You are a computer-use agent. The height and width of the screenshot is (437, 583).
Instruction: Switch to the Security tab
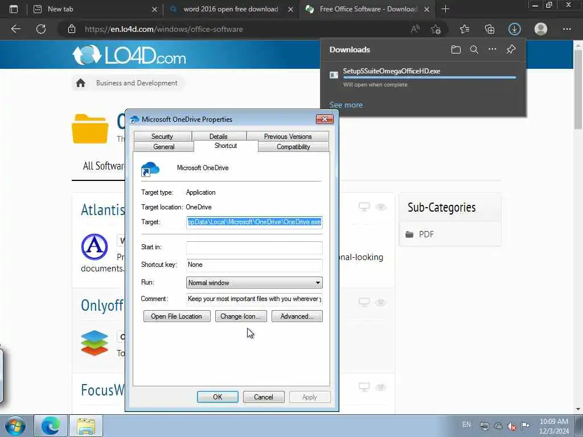click(x=162, y=137)
